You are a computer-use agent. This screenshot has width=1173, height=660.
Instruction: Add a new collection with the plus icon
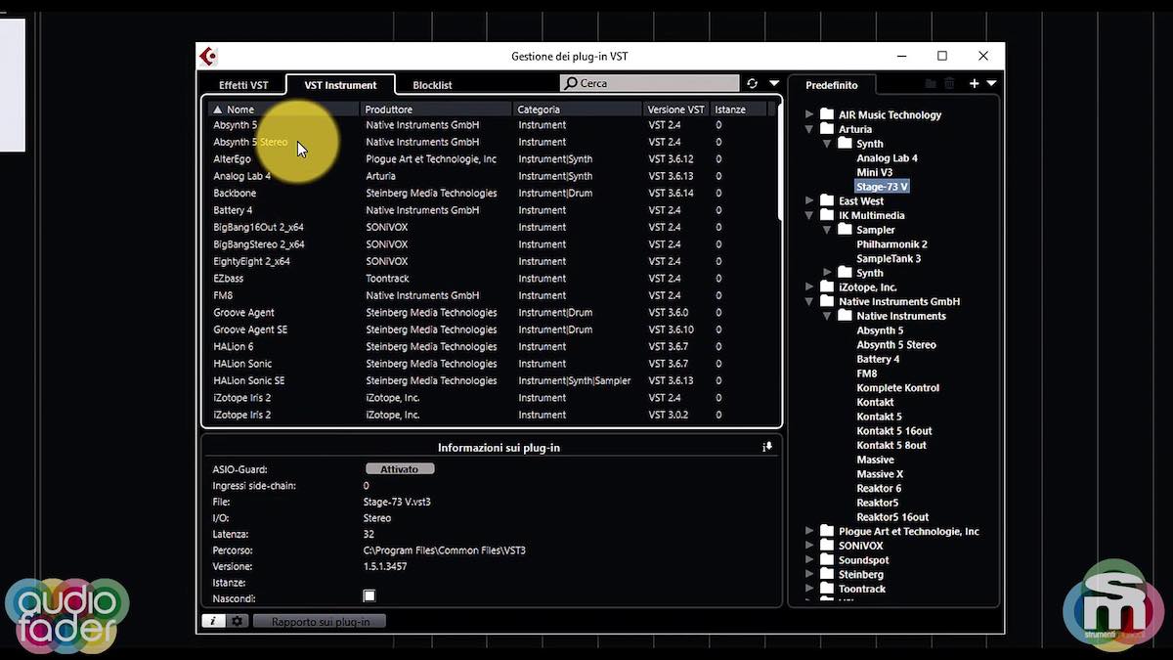coord(974,83)
